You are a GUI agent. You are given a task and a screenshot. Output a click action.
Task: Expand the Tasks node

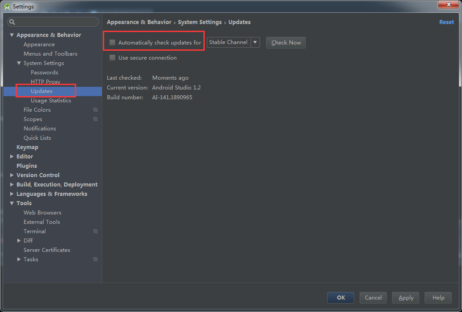19,259
